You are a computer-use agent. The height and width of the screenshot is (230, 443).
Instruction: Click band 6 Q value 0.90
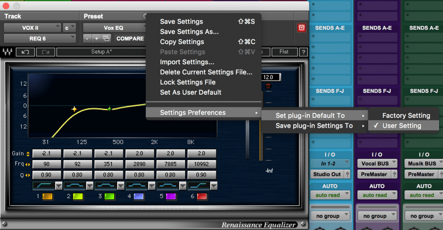coord(202,175)
